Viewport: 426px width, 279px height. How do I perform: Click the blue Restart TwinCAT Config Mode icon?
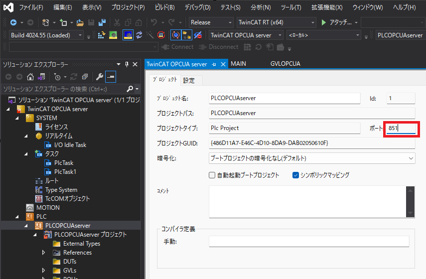tap(128, 35)
